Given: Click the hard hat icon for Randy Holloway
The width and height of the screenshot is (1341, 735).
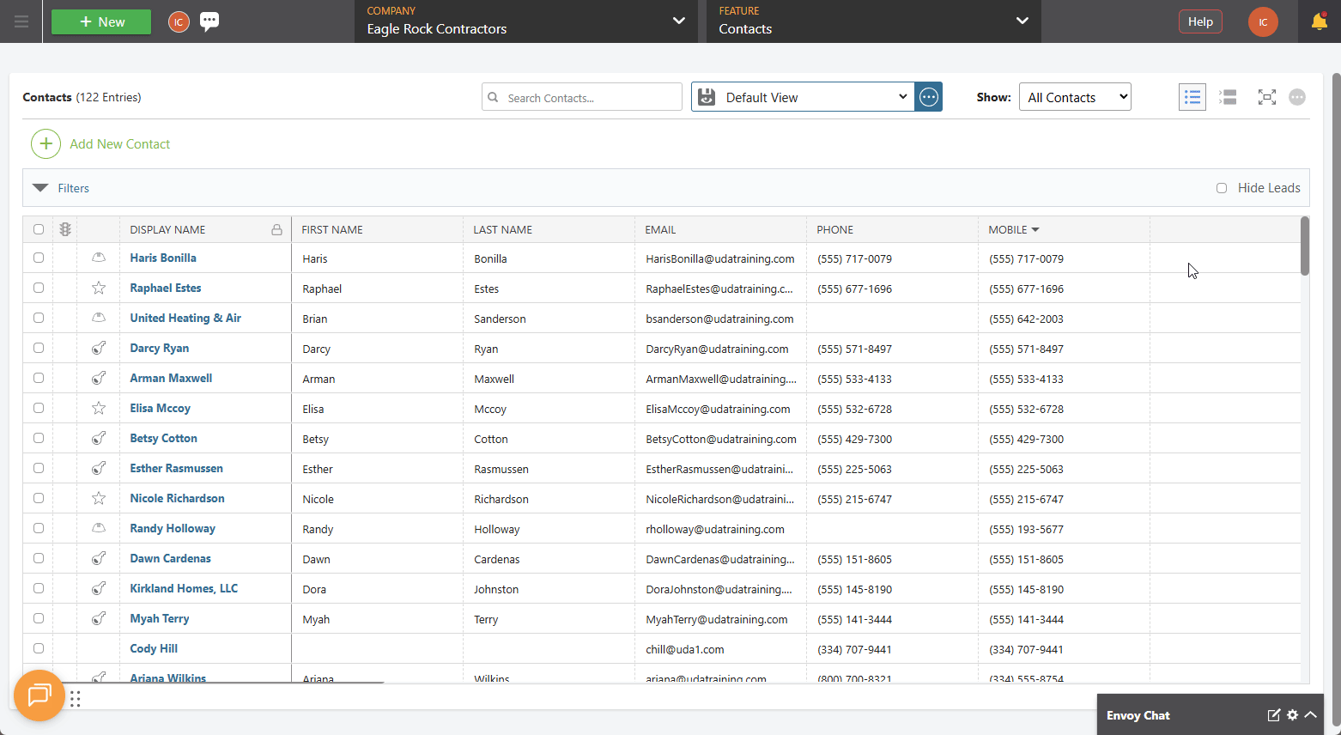Looking at the screenshot, I should (x=99, y=528).
